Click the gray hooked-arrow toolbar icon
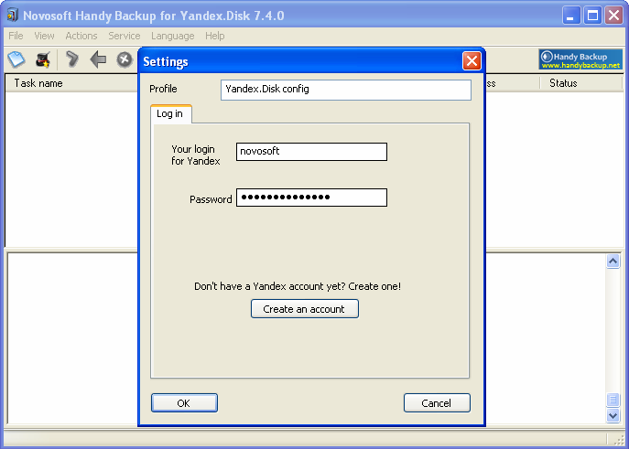The height and width of the screenshot is (449, 629). coord(71,59)
